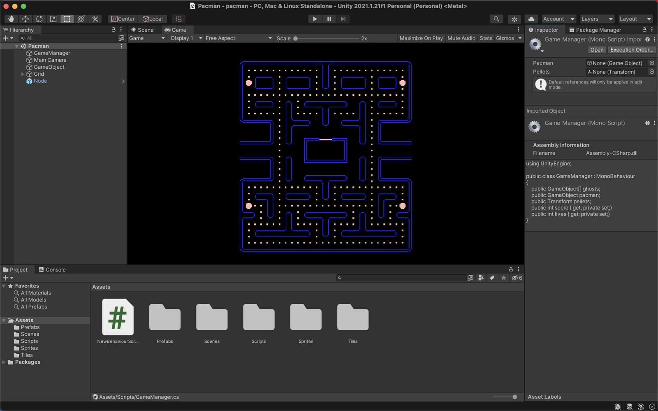Select the Rect tool
This screenshot has width=658, height=411.
tap(67, 19)
